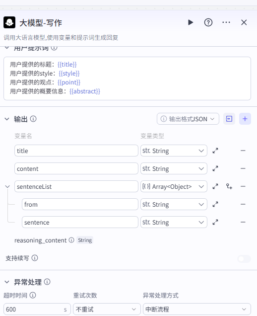
Task: Click the user prompt text area
Action: point(127,79)
